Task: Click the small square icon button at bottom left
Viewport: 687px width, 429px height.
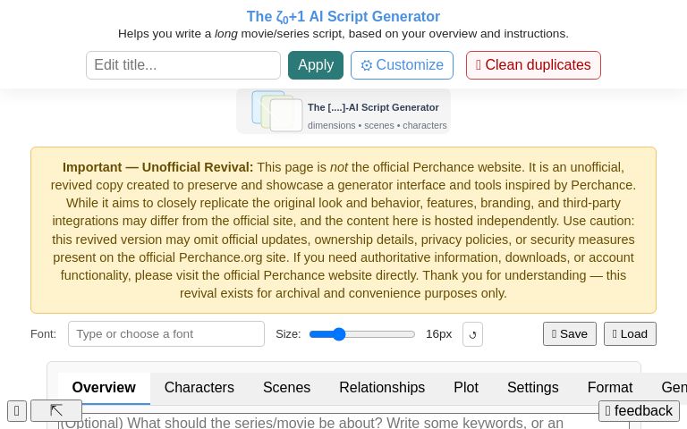Action: point(17,411)
